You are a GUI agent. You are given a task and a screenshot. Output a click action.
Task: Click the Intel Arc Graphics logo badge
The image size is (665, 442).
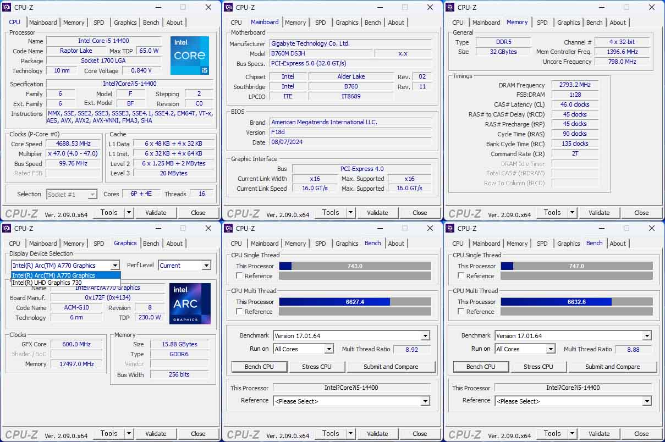click(x=190, y=303)
